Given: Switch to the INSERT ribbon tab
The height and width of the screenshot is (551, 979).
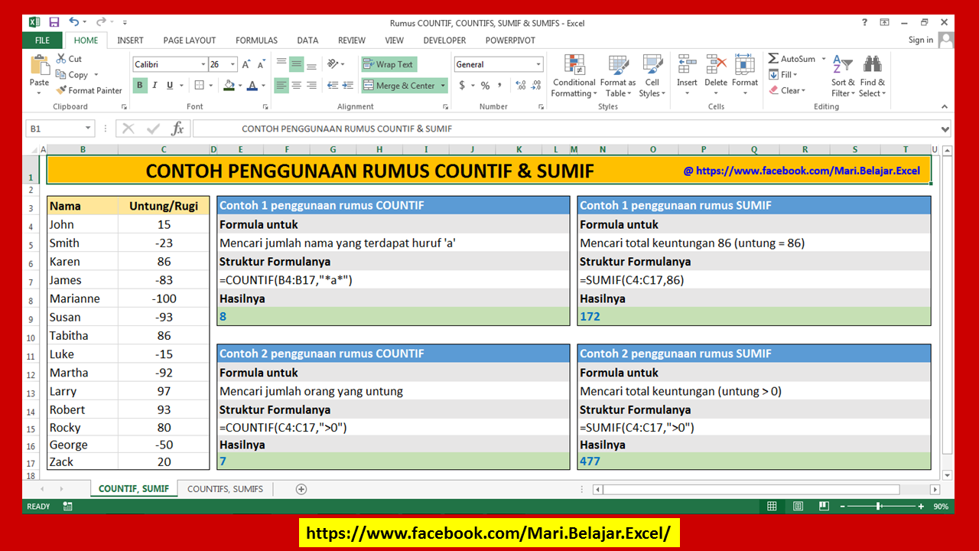Looking at the screenshot, I should pos(130,40).
